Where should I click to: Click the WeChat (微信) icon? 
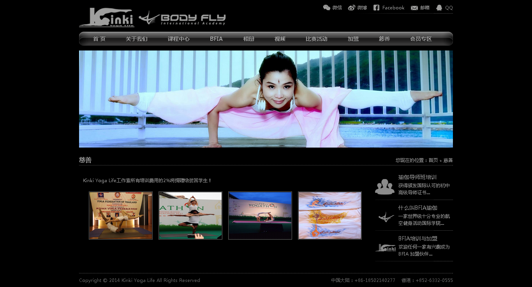pyautogui.click(x=327, y=8)
